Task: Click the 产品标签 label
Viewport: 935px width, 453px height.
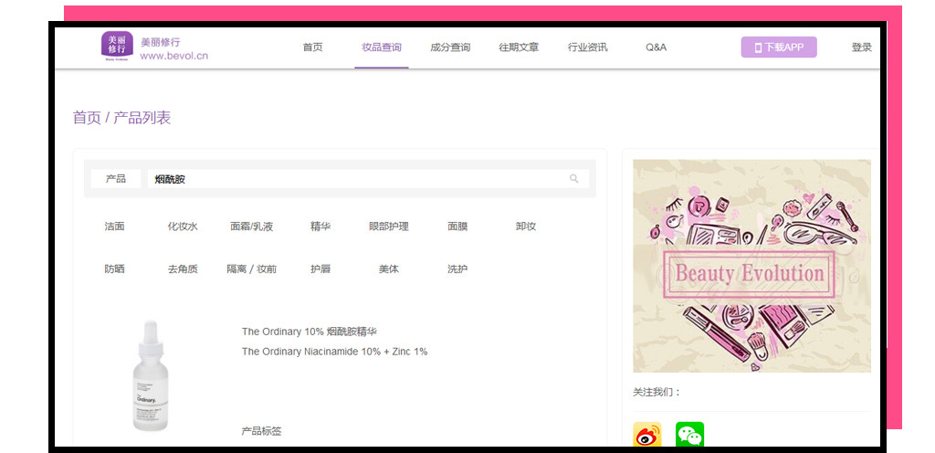Action: click(261, 431)
